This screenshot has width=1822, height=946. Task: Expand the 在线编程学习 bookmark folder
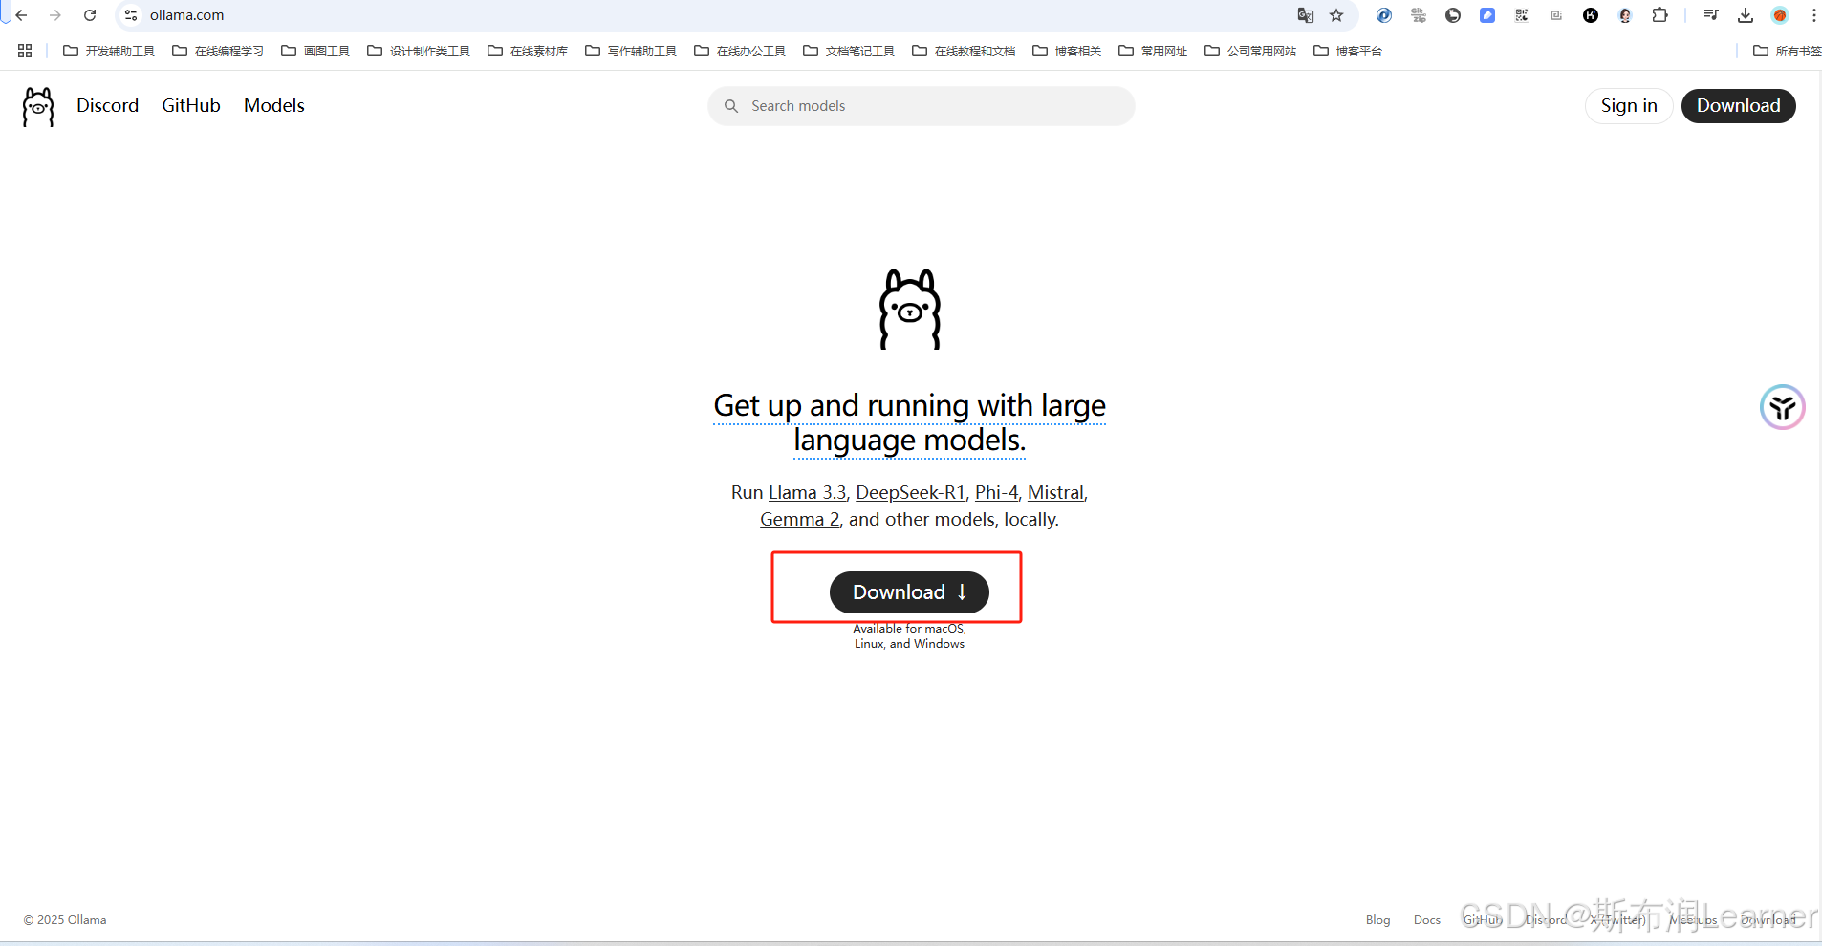coord(218,51)
